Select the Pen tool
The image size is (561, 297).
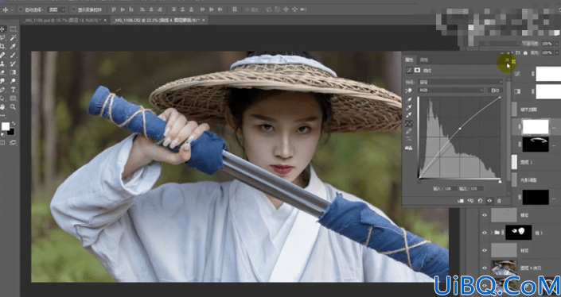point(2,90)
